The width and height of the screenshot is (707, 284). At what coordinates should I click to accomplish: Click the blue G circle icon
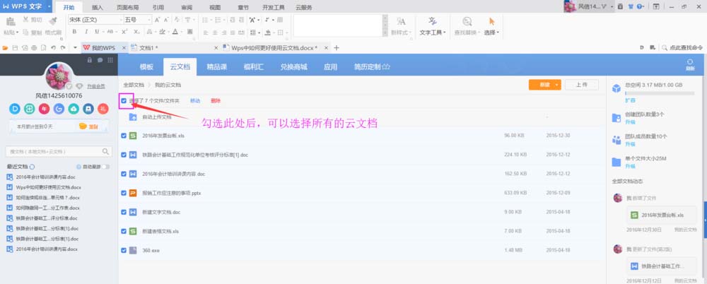(59, 109)
